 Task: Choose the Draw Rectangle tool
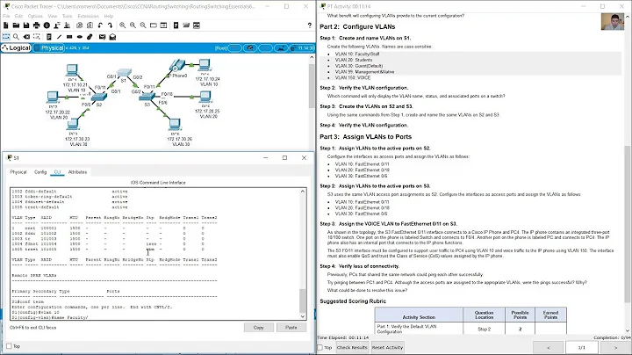click(69, 37)
